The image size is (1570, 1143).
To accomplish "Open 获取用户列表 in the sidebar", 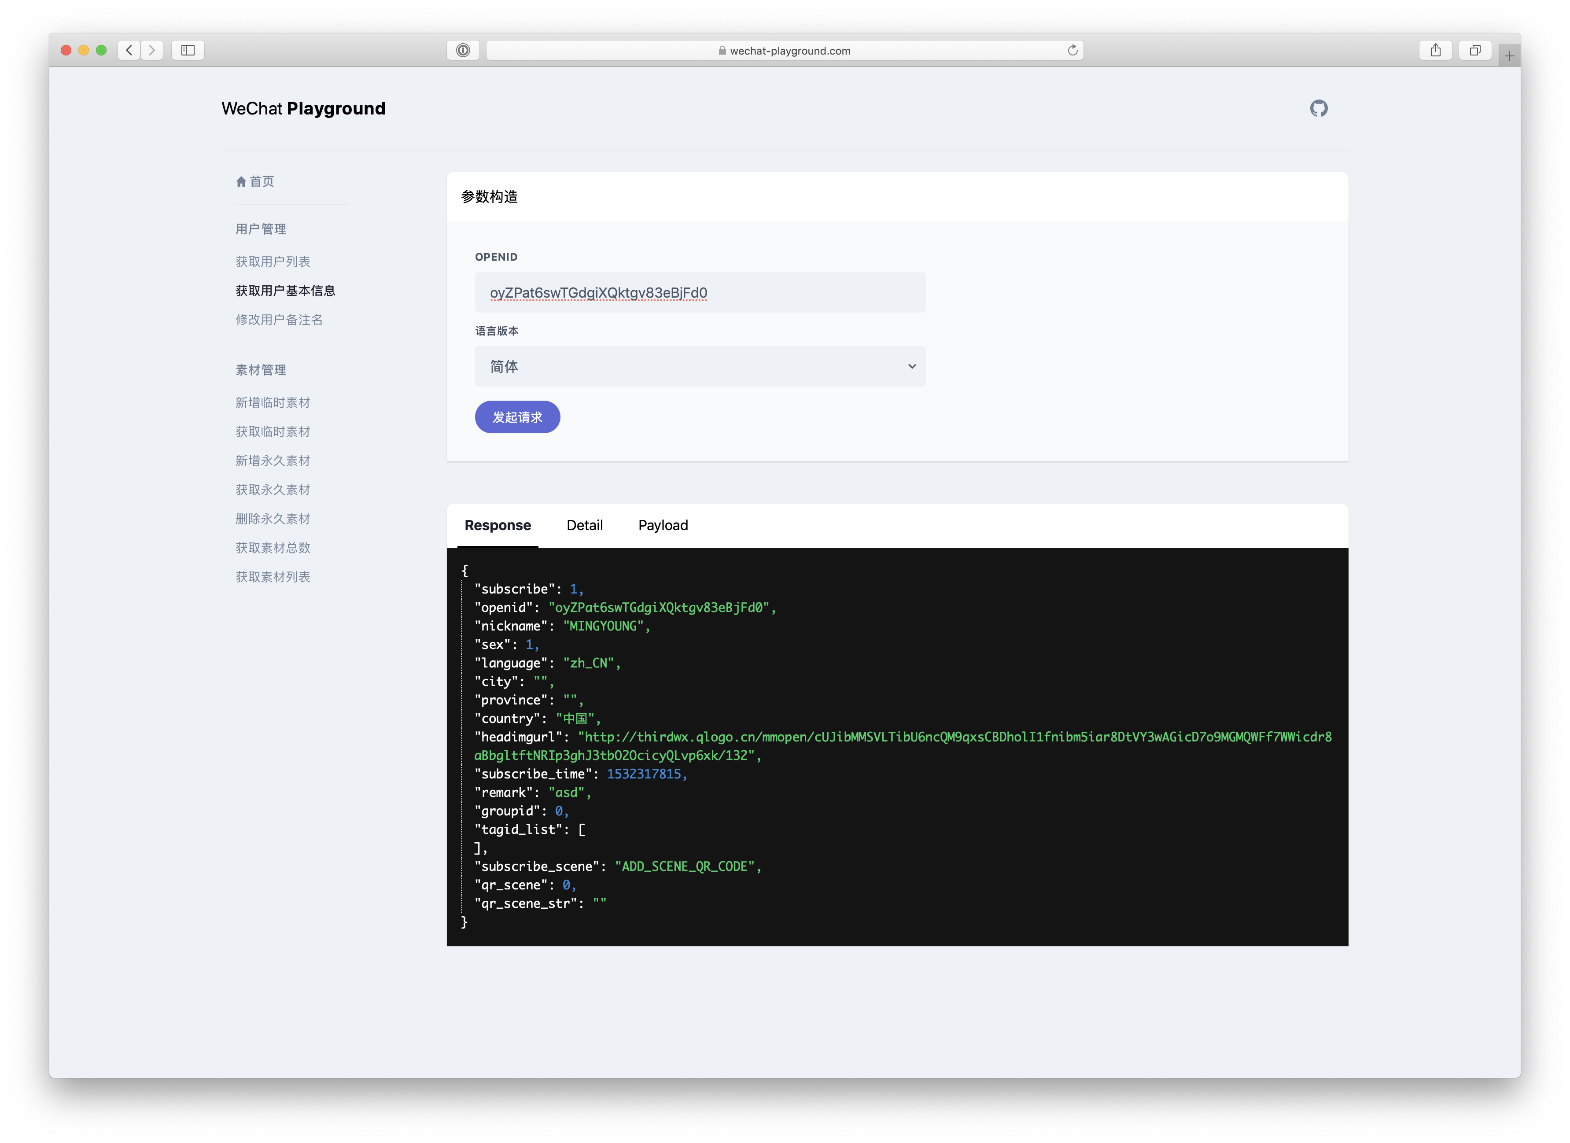I will coord(273,262).
